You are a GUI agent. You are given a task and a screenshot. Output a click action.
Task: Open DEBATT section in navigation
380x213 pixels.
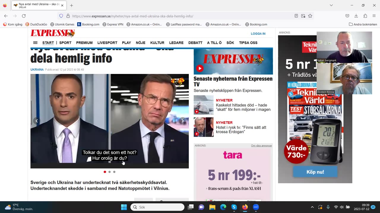[195, 43]
